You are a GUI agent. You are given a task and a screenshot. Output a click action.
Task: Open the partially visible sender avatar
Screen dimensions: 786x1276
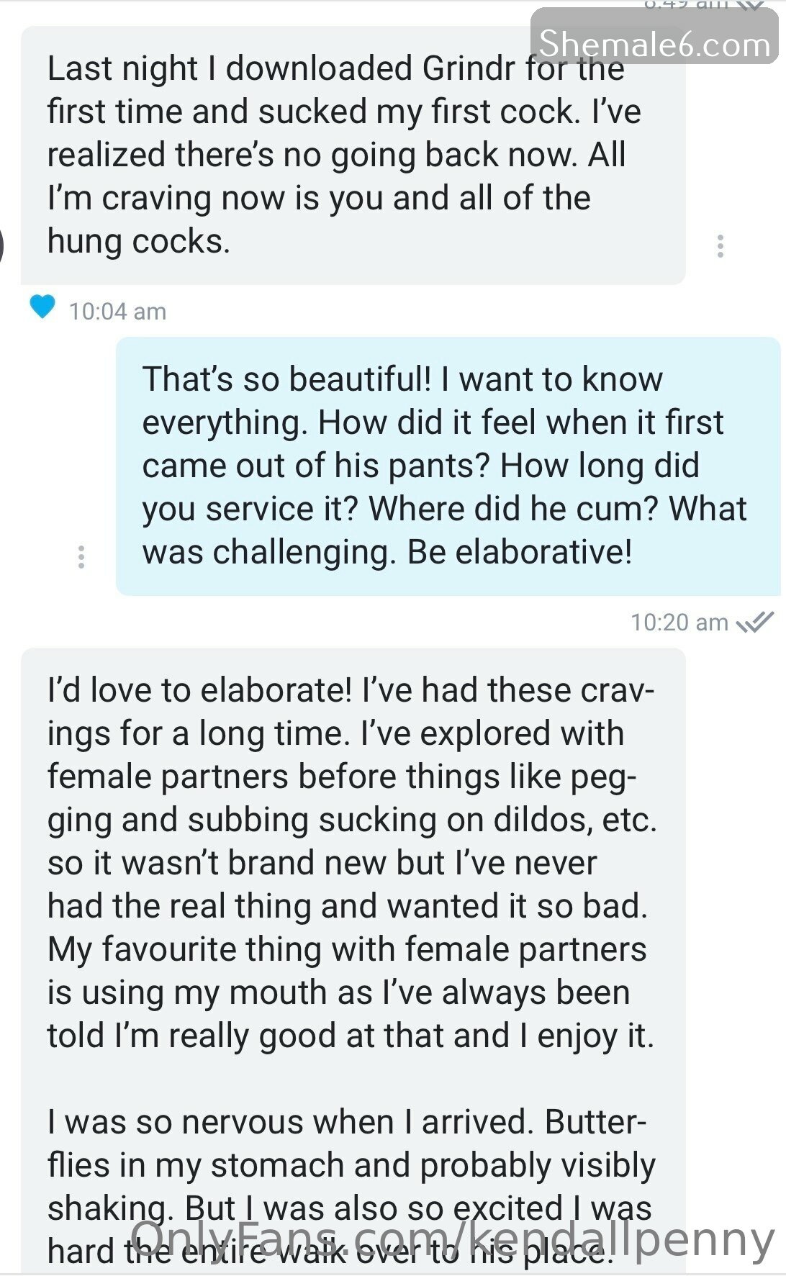click(2, 246)
